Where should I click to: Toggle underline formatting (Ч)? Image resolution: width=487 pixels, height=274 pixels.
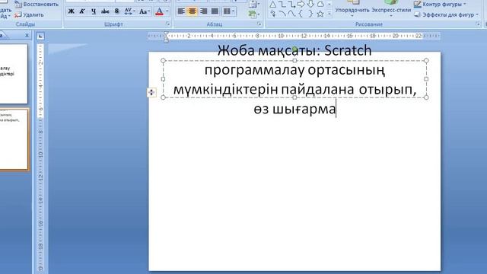point(94,11)
